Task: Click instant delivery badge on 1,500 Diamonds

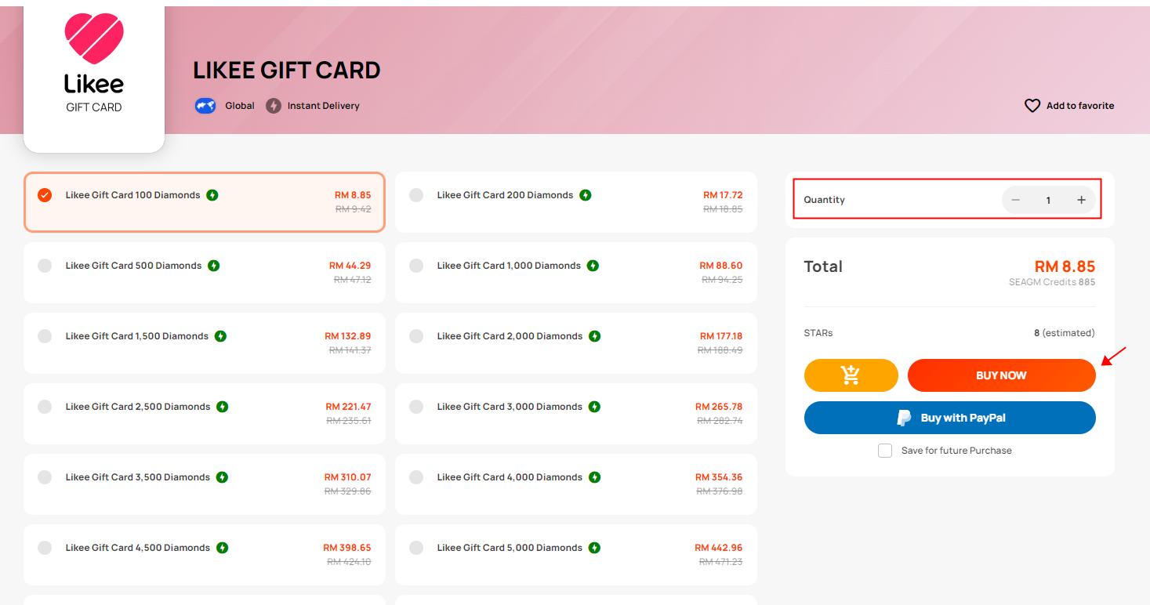Action: pyautogui.click(x=221, y=336)
